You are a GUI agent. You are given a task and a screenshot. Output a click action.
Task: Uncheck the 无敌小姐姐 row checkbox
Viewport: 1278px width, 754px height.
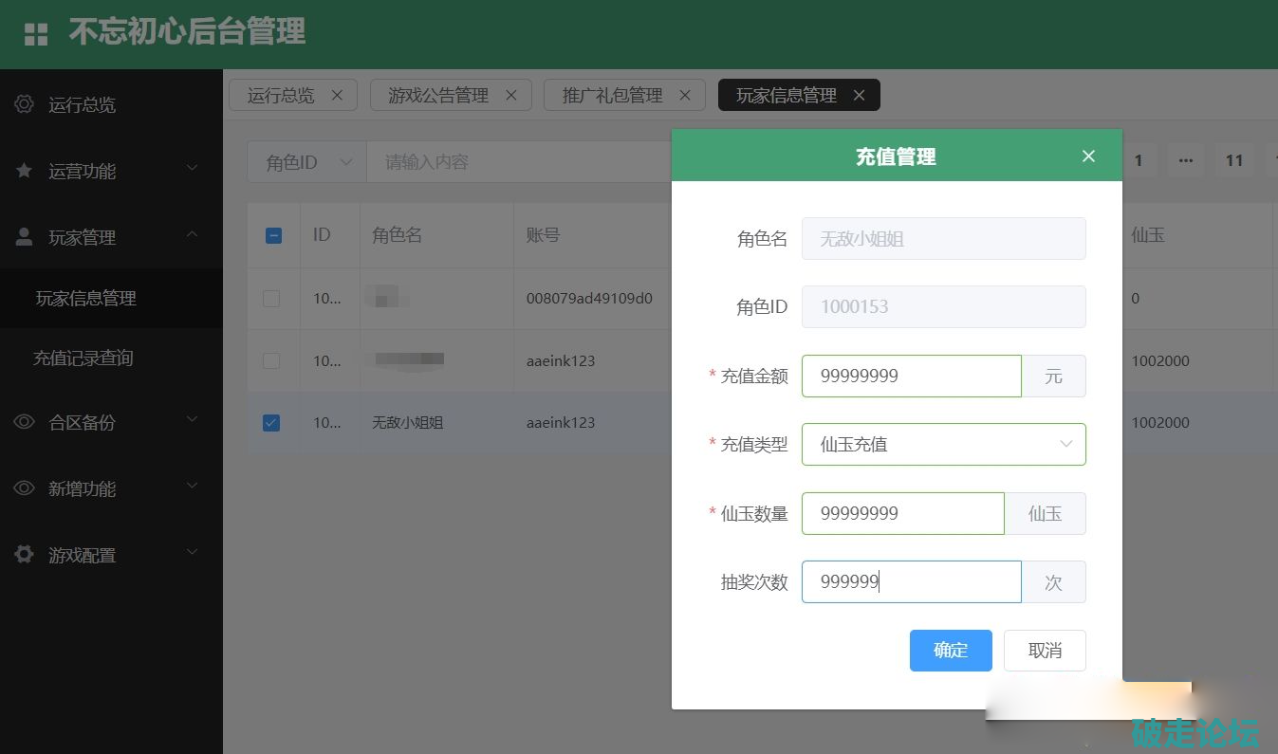271,423
